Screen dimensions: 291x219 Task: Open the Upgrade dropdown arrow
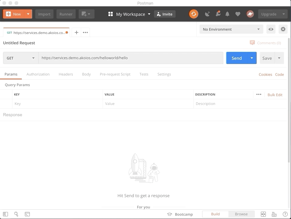coord(284,14)
